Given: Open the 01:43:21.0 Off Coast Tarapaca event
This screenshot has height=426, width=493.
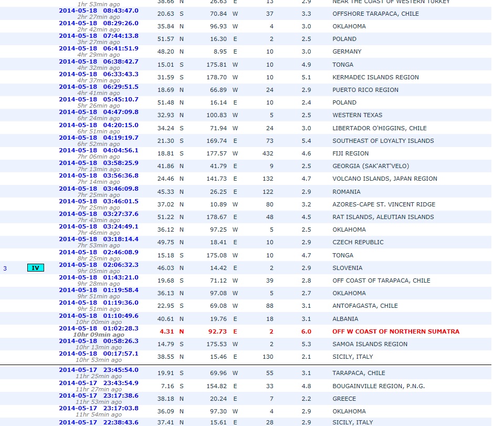Looking at the screenshot, I should pos(98,277).
